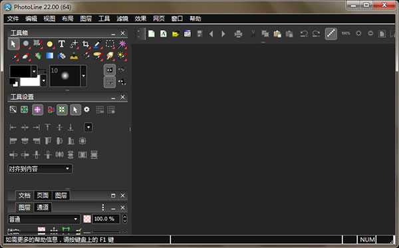This screenshot has width=399, height=248.
Task: Open the 文件 menu
Action: (13, 19)
